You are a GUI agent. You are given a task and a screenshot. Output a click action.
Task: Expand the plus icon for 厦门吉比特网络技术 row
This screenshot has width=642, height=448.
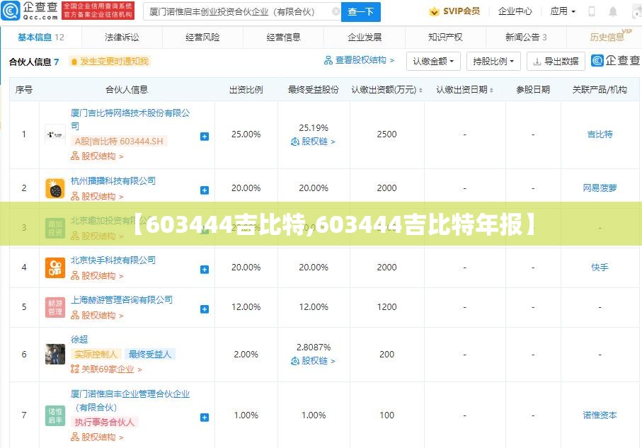point(205,137)
